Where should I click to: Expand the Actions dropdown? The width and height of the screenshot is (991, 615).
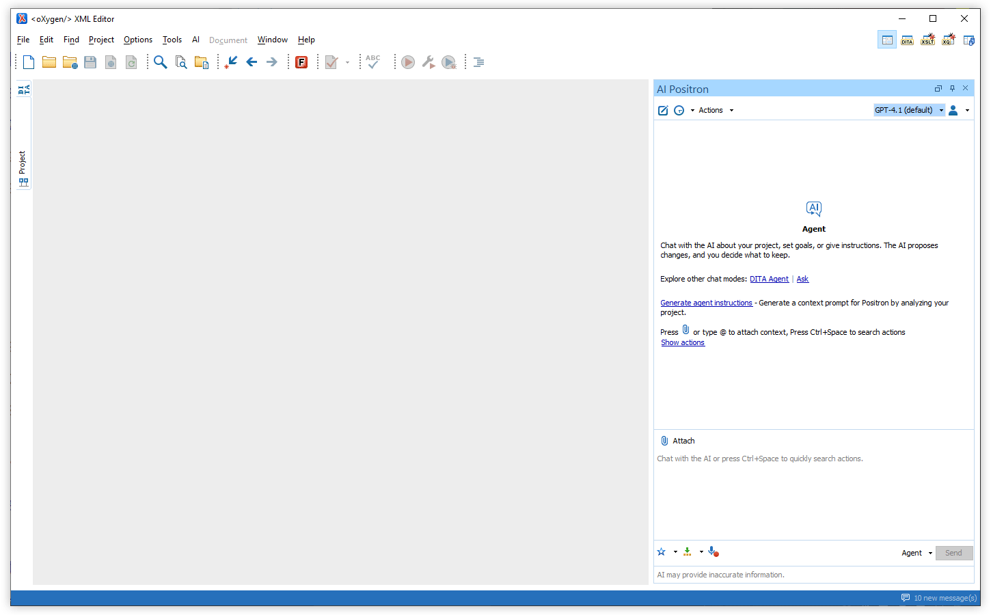pyautogui.click(x=716, y=110)
